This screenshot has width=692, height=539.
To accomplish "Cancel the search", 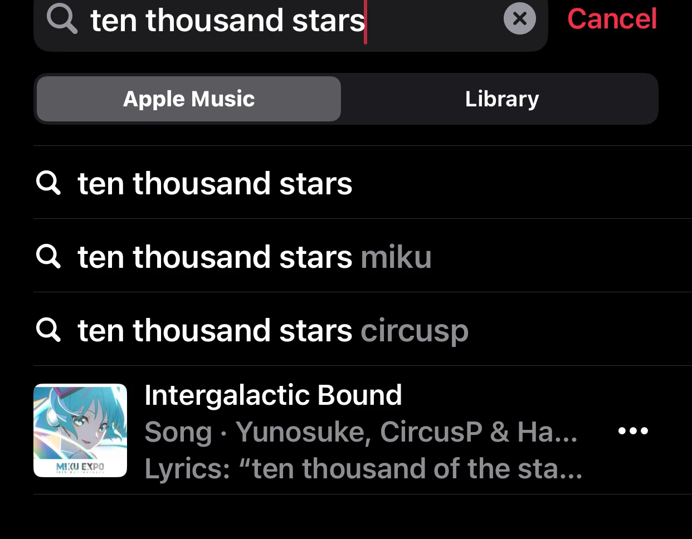I will (x=612, y=19).
